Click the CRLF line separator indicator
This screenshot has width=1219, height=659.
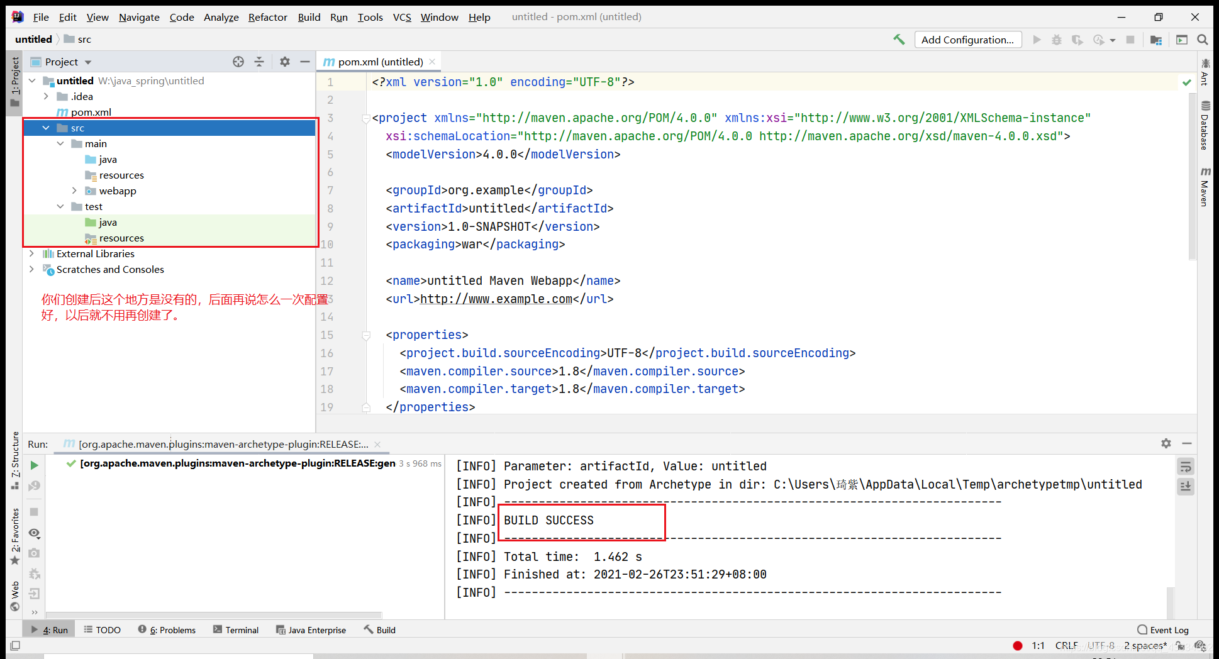[x=1066, y=646]
